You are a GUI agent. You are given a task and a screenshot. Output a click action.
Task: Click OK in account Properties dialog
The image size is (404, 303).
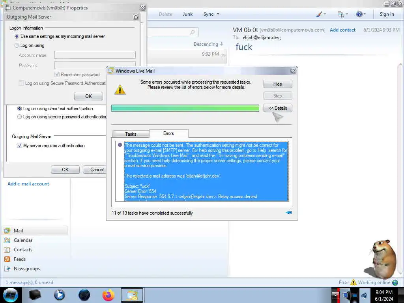pyautogui.click(x=65, y=170)
